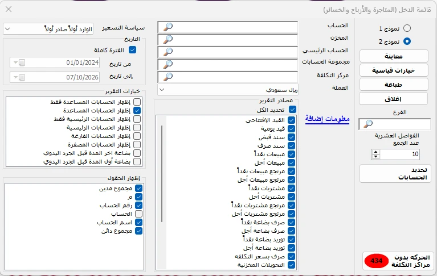Screen dimensions: 437x276
Task: Click the الحساب input field
Action: pos(228,27)
